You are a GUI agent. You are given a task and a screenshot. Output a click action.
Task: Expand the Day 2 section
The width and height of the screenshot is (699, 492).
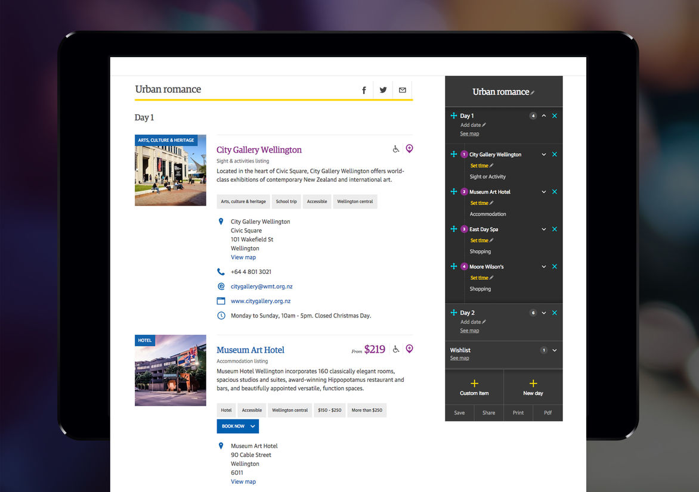tap(544, 313)
